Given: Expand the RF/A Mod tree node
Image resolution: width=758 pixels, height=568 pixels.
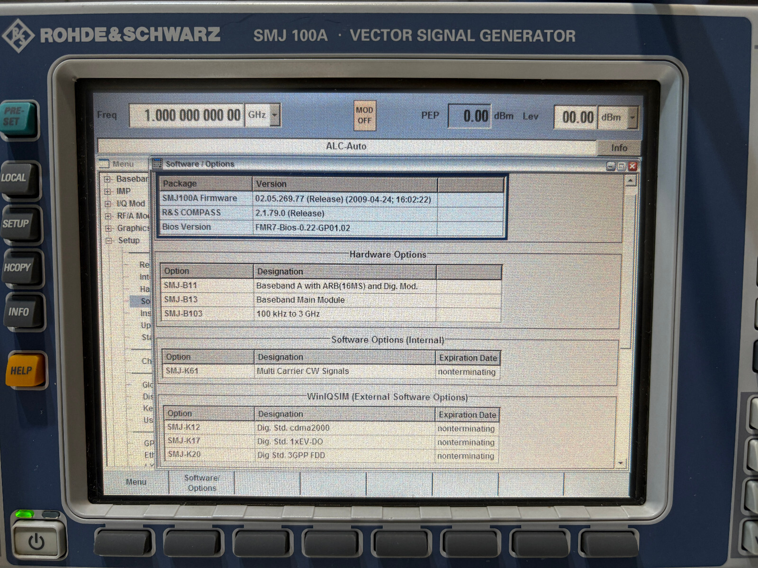Looking at the screenshot, I should click(x=108, y=216).
